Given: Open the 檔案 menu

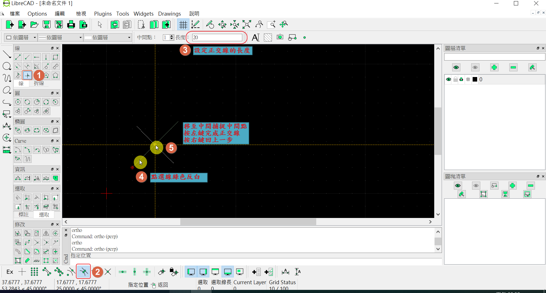Looking at the screenshot, I should 15,14.
